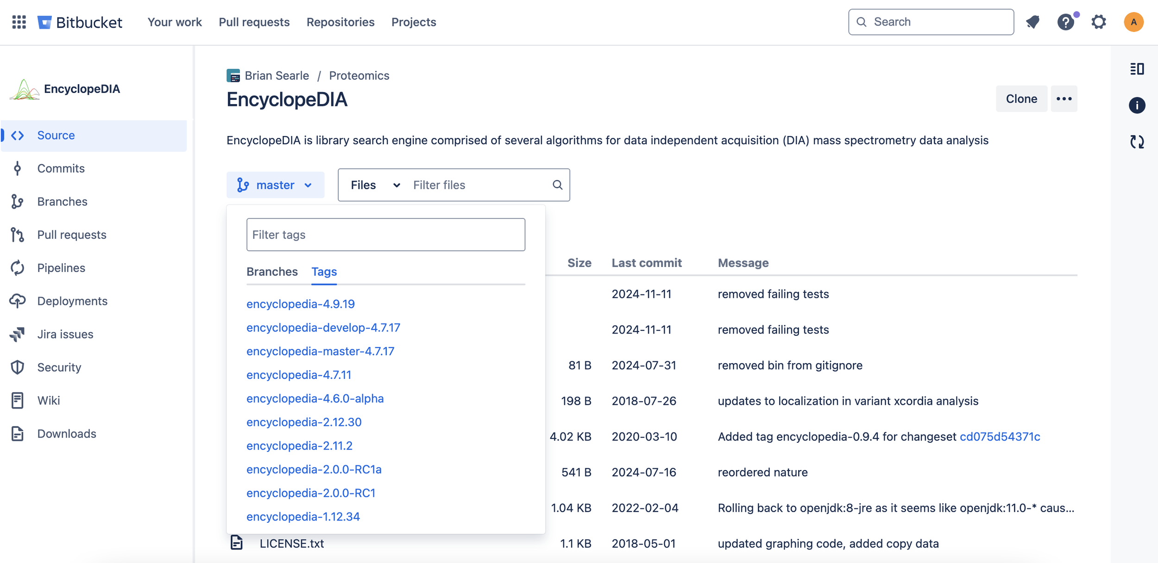Click the repository info icon in right sidebar
Screen dimensions: 1158x563
point(1137,105)
